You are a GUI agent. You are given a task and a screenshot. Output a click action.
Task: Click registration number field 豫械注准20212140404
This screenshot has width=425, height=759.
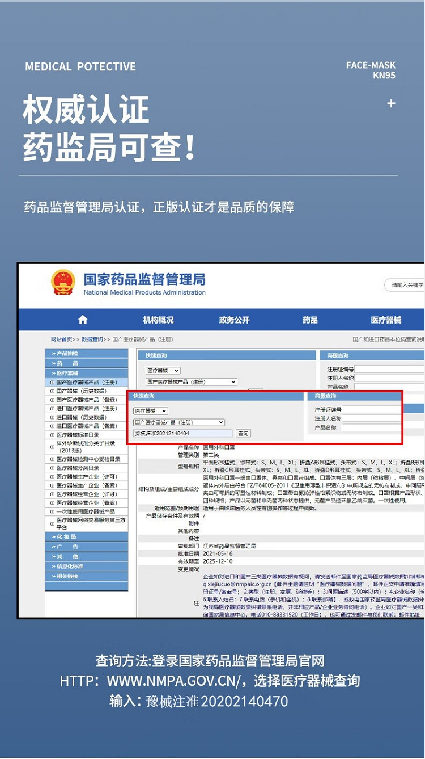183,434
